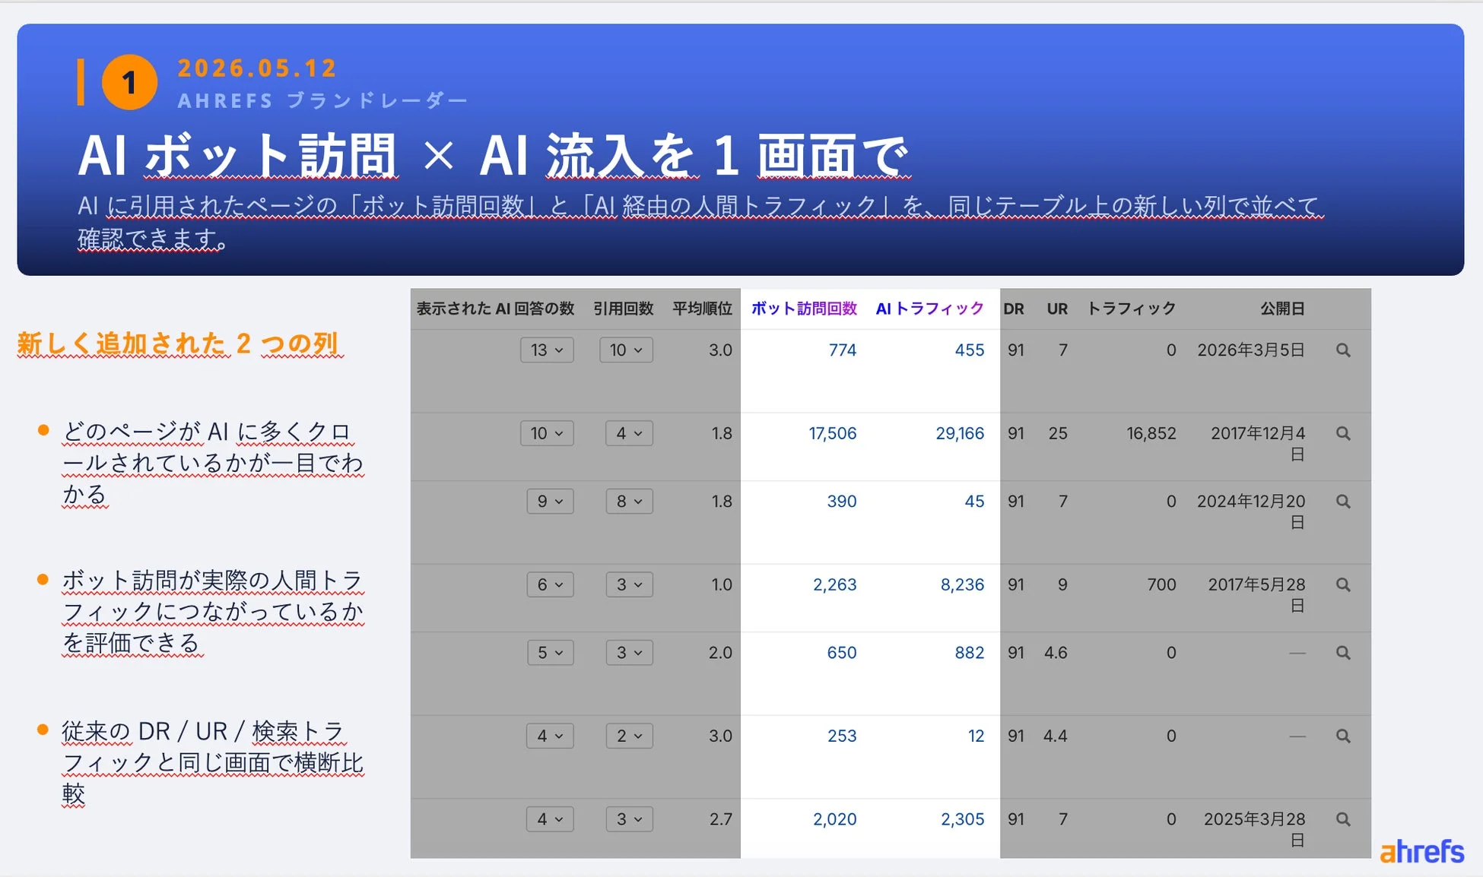Click the bullet starting with どのページが AI
The width and height of the screenshot is (1483, 877).
tap(213, 463)
